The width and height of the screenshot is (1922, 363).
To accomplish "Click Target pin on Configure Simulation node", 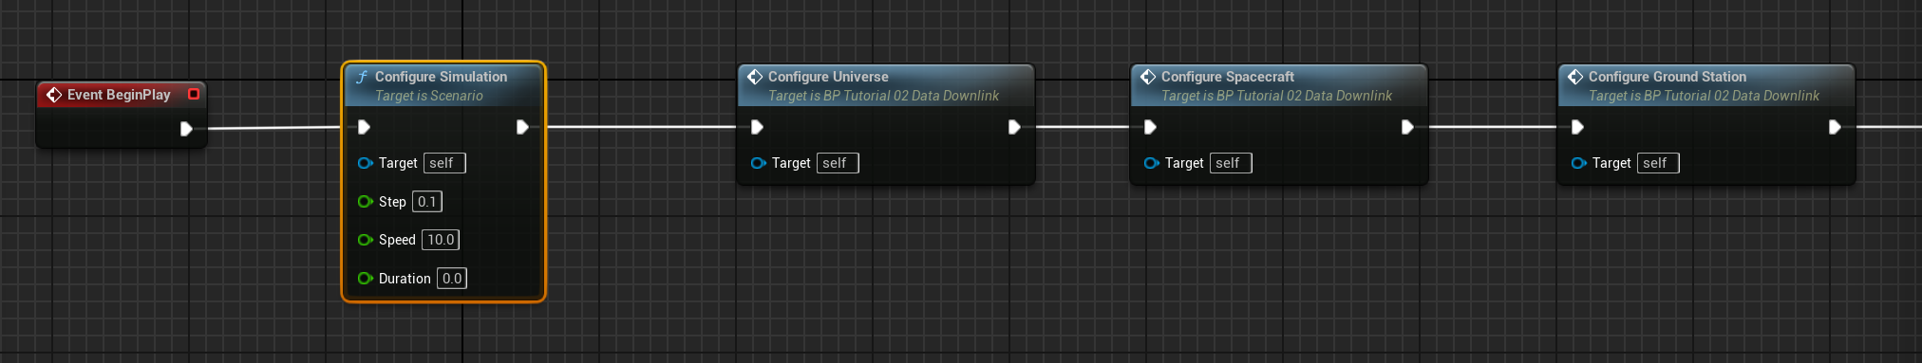I will point(365,163).
